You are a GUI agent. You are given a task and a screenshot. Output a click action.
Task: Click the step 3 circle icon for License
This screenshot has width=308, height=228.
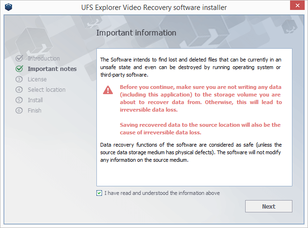tap(19, 79)
